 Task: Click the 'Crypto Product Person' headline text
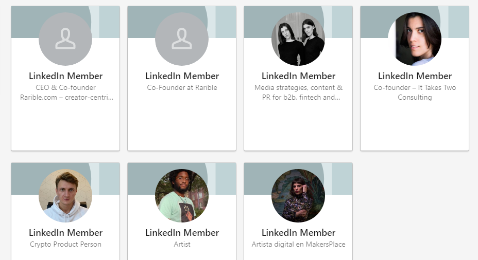(x=65, y=244)
